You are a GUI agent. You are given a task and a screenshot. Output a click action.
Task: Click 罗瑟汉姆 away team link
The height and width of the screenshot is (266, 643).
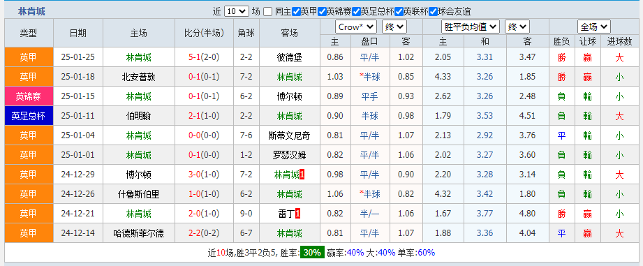(290, 155)
